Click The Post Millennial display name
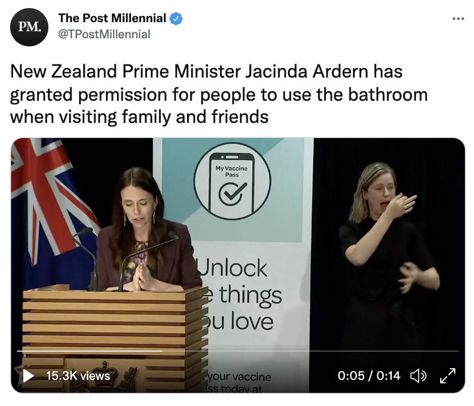The height and width of the screenshot is (406, 474). (112, 18)
